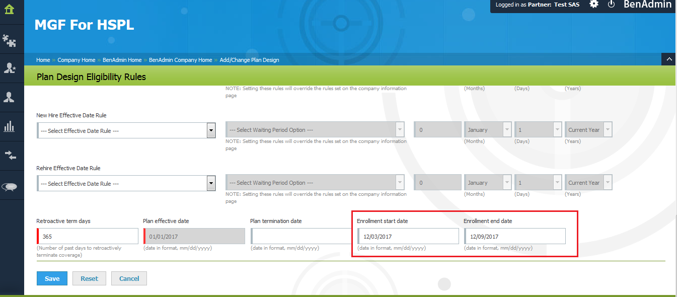Click the Save button
This screenshot has height=297, width=677.
[52, 278]
